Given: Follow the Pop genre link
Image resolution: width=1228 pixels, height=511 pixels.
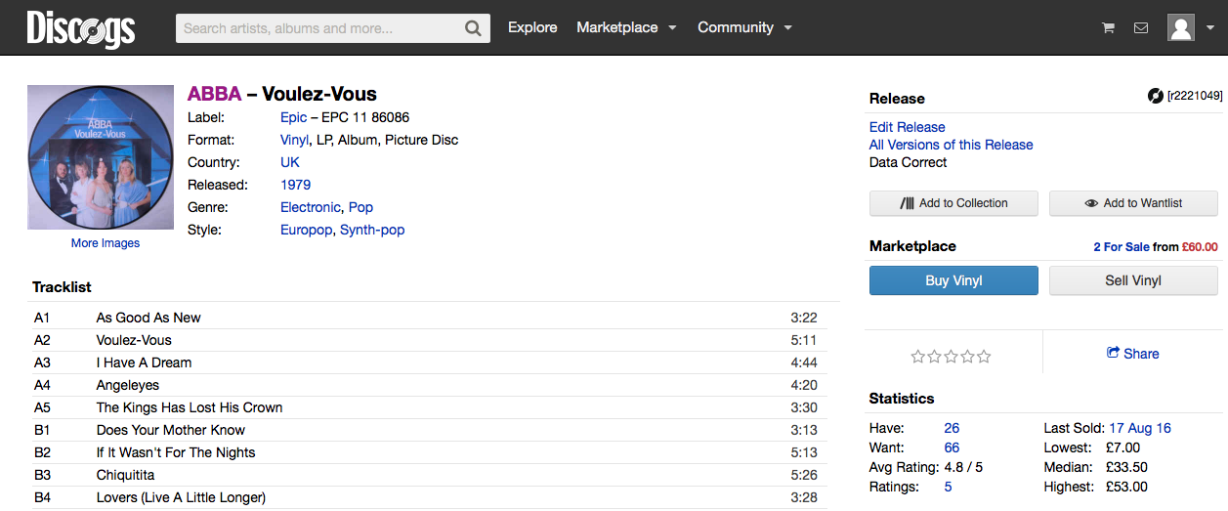Looking at the screenshot, I should coord(360,207).
